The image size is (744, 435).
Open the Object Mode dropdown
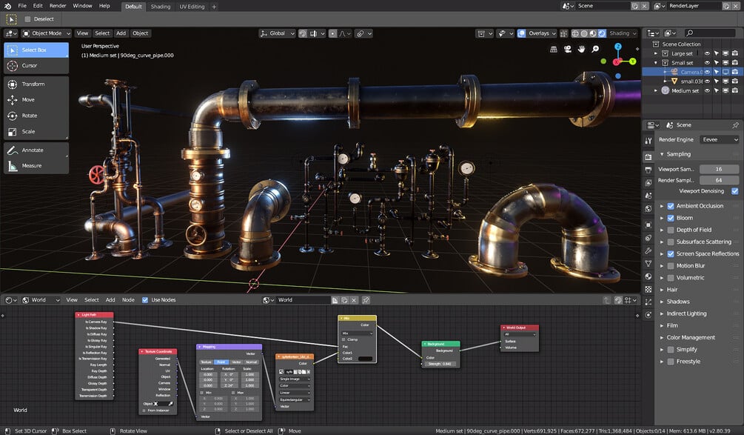tap(47, 33)
